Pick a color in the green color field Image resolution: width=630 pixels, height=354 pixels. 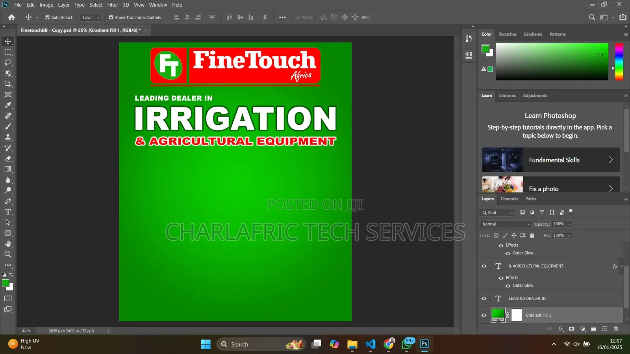tap(552, 62)
